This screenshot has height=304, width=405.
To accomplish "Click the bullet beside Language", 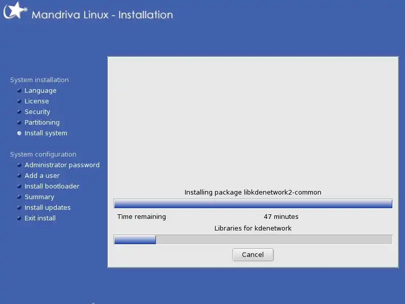I will (19, 91).
